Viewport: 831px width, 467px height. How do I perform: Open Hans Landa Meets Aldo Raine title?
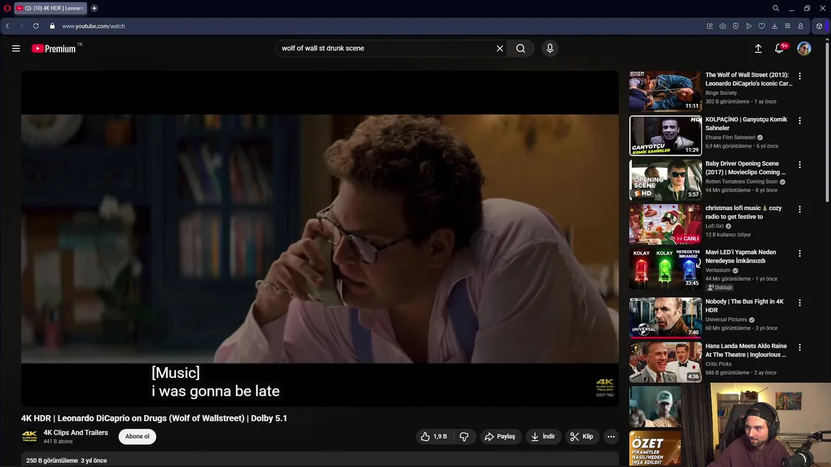(746, 350)
